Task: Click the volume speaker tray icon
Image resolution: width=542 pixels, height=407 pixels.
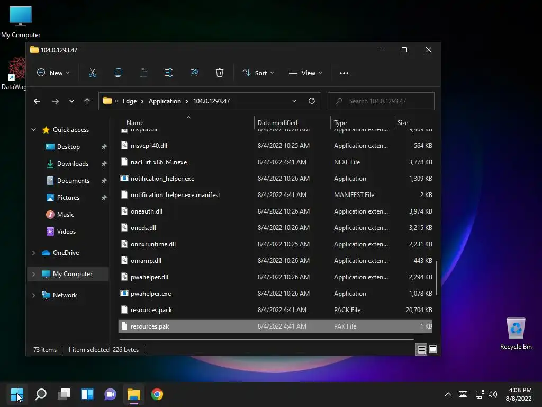Action: click(x=493, y=394)
